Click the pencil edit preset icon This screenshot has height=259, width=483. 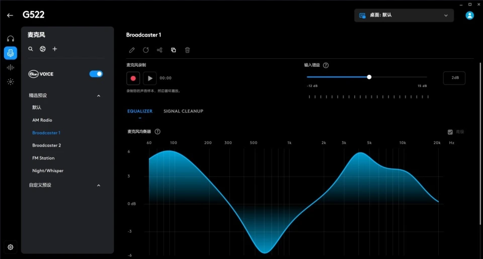[x=132, y=50]
